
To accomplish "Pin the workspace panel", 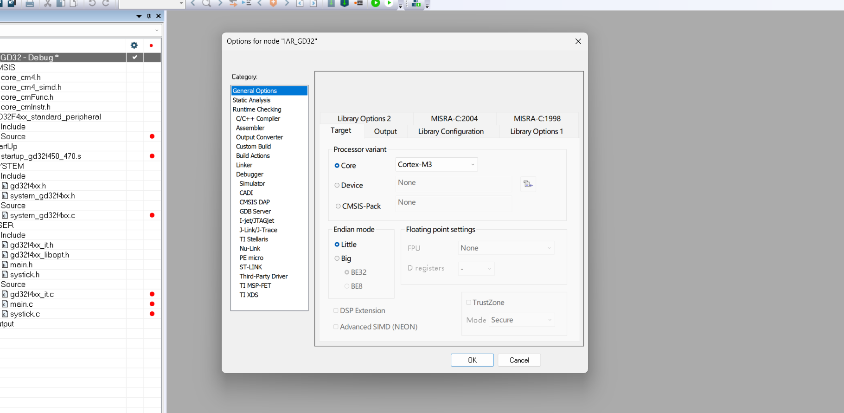I will click(149, 16).
